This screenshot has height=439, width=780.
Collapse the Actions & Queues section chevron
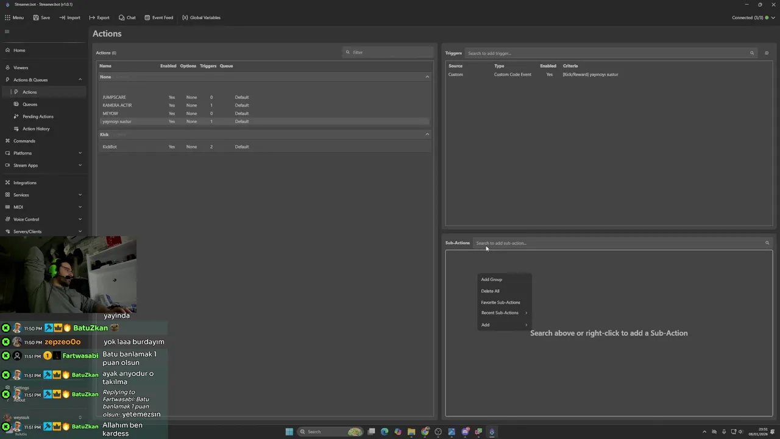pyautogui.click(x=80, y=80)
